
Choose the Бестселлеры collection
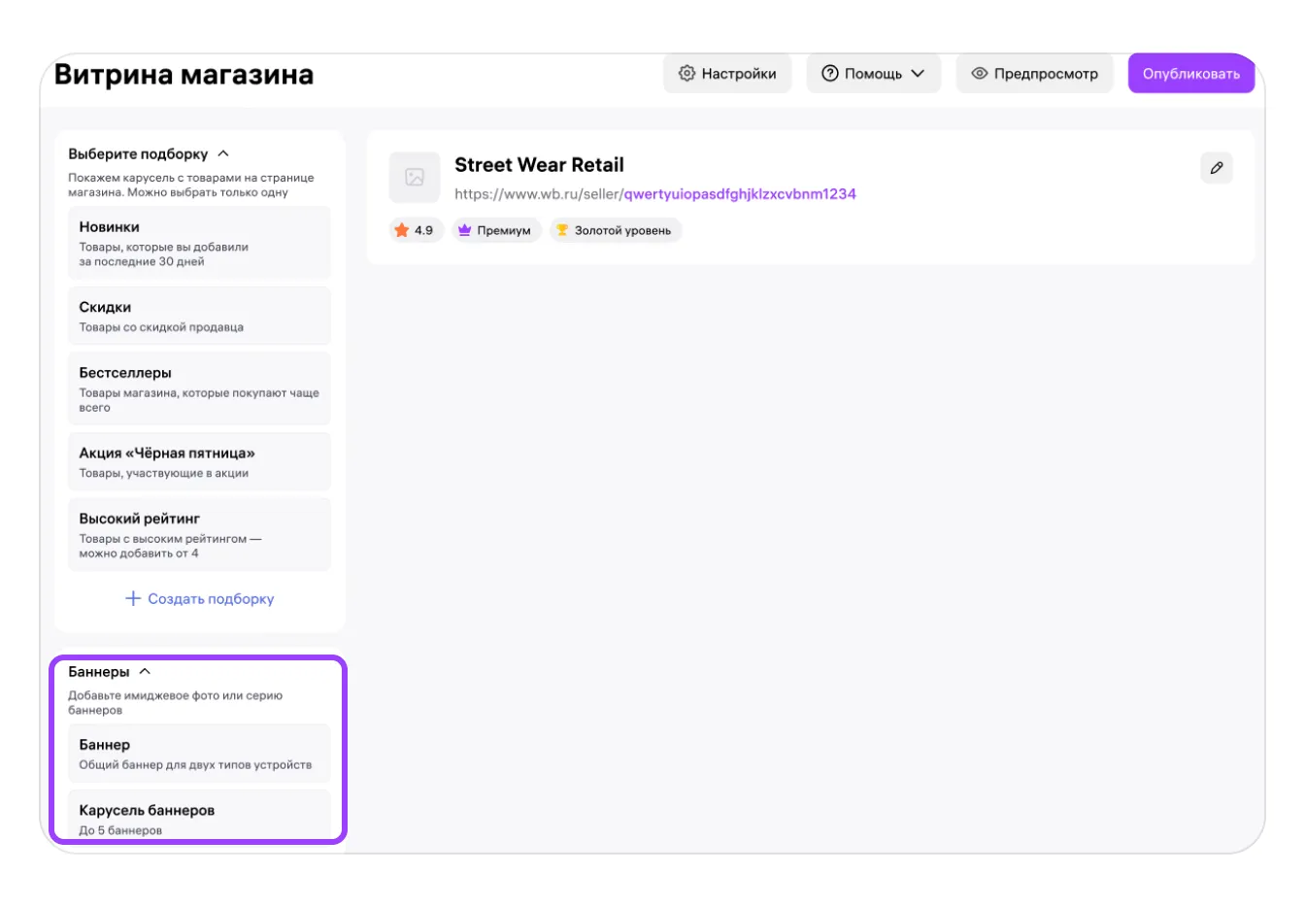pyautogui.click(x=199, y=388)
